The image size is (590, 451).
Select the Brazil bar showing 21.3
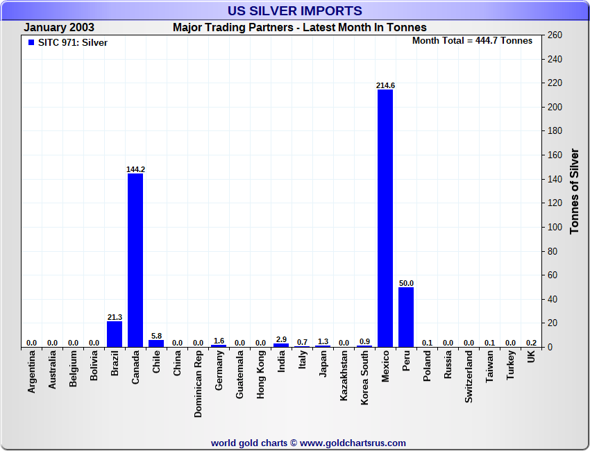coord(115,334)
